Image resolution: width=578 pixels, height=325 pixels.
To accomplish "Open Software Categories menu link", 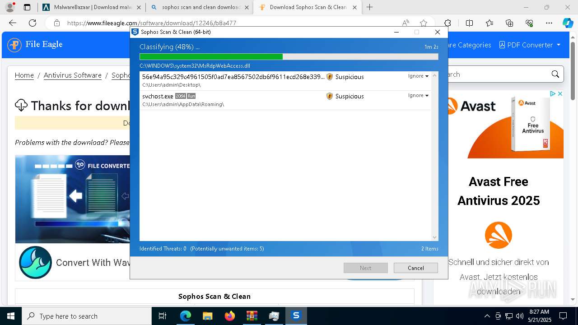I will coord(467,45).
